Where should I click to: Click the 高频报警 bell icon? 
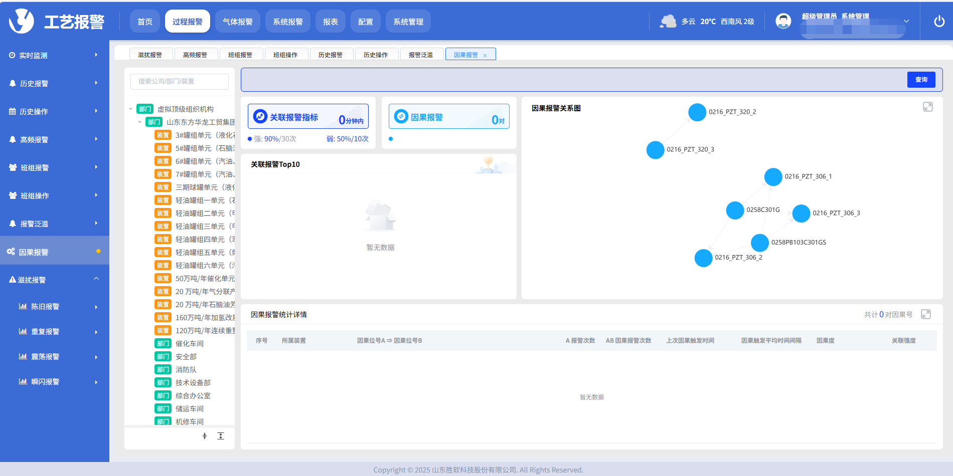(x=13, y=139)
